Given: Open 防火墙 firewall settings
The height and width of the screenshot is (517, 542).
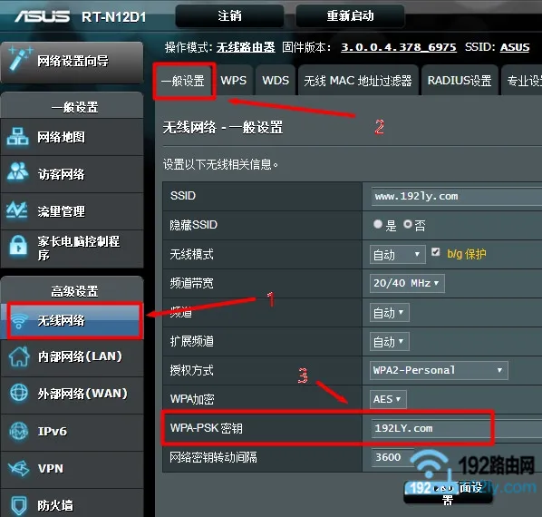Looking at the screenshot, I should [x=72, y=503].
